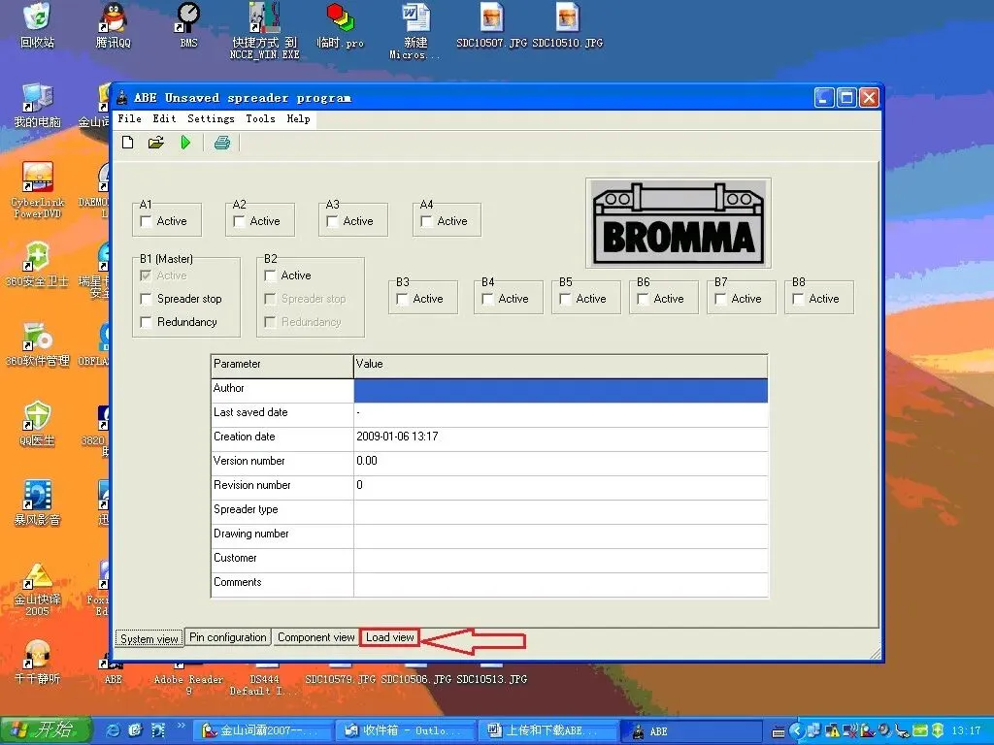This screenshot has width=994, height=745.
Task: Switch to the Pin configuration tab
Action: [x=228, y=637]
